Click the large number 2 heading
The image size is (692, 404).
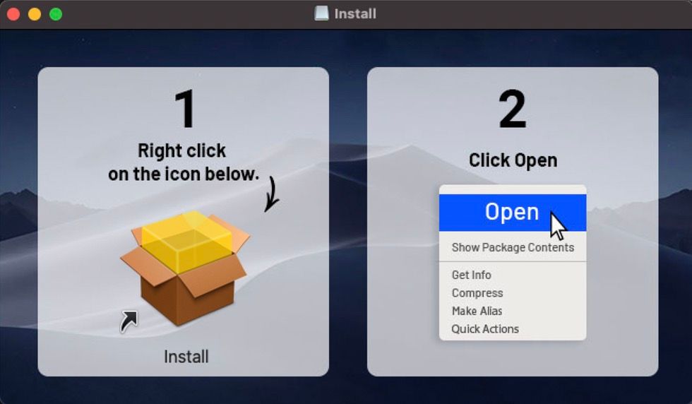(x=513, y=109)
